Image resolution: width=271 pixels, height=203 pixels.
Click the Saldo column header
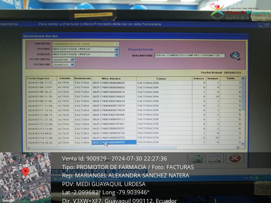click(231, 79)
